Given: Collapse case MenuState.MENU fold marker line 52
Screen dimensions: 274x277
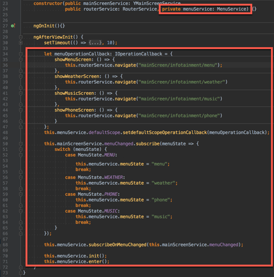Looking at the screenshot, I should (21, 155).
